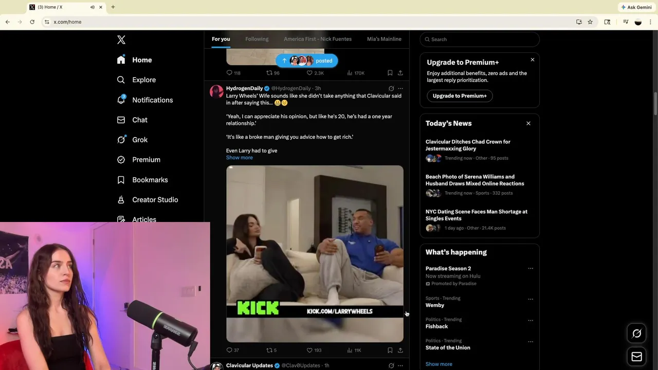The height and width of the screenshot is (370, 658).
Task: Open America First - Nick Fuentes tab
Action: click(x=318, y=39)
